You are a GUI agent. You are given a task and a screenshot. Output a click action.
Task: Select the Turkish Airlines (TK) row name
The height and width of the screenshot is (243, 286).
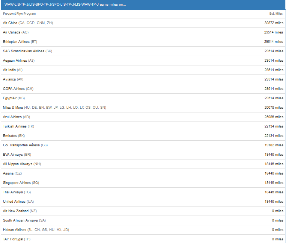19,126
